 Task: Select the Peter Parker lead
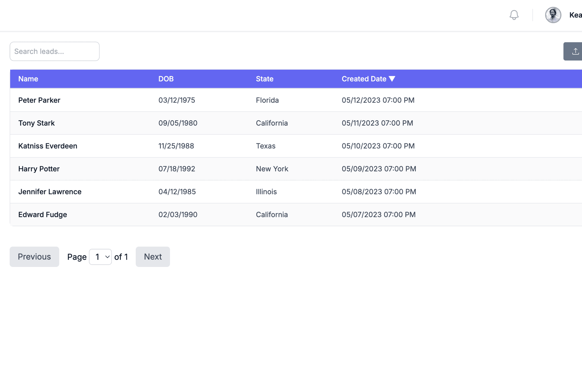coord(39,100)
